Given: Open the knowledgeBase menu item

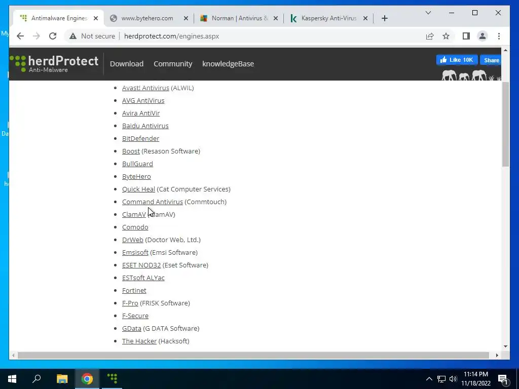Looking at the screenshot, I should click(228, 64).
